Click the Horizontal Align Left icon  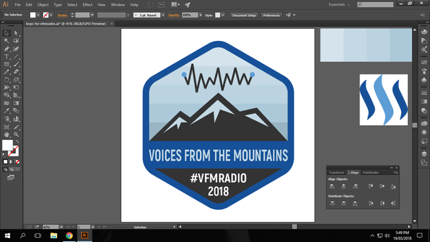click(x=332, y=186)
